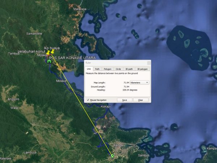Open the Kilometers unit dropdown

point(140,83)
